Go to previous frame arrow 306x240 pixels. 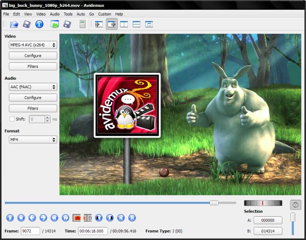tap(32, 218)
